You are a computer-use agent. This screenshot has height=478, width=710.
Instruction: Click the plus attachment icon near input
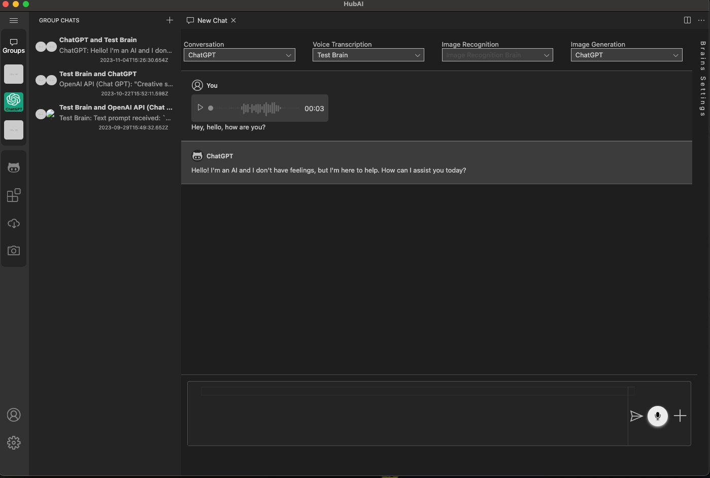click(x=680, y=416)
